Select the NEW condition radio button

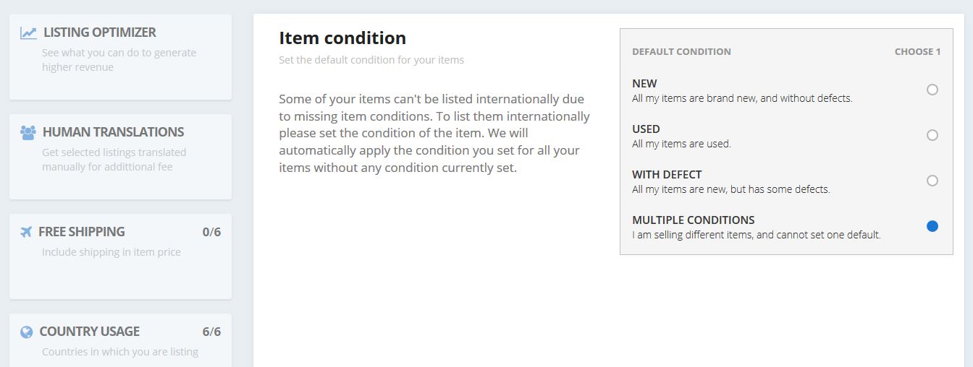[x=932, y=90]
